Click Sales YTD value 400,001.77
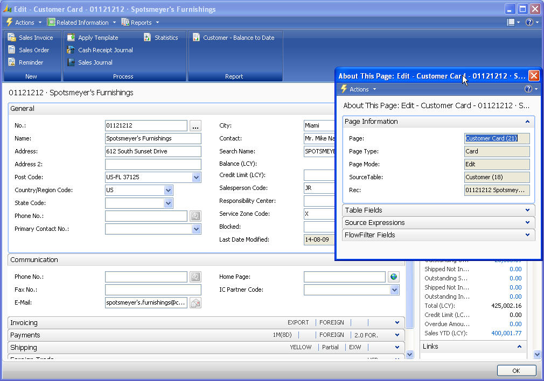The width and height of the screenshot is (544, 381). pyautogui.click(x=506, y=333)
